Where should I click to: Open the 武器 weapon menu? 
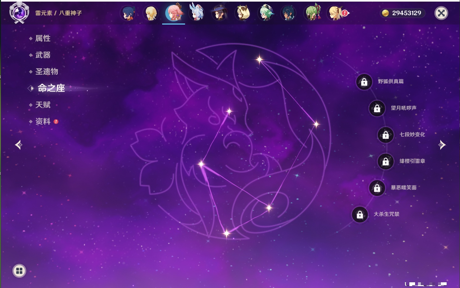tap(43, 55)
